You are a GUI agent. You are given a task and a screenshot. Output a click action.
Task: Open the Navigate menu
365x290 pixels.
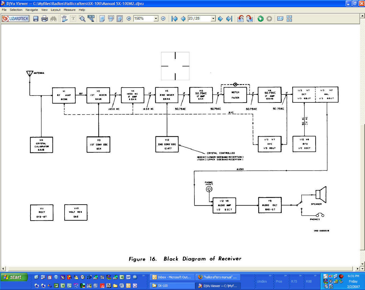coord(32,10)
